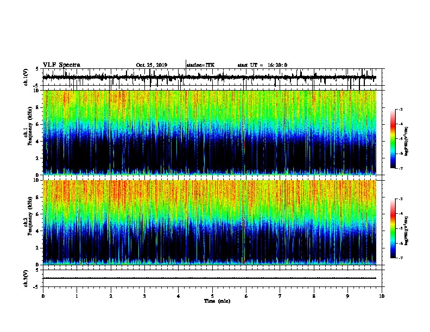This screenshot has width=430, height=332.
Task: Select the "Time (min)" axis title
Action: 217,301
